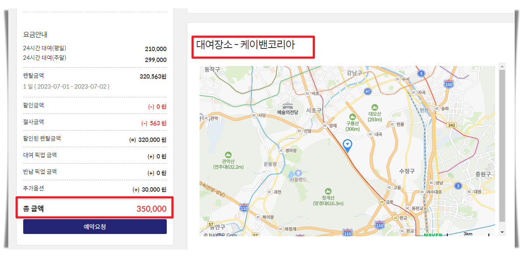
Task: Click the 할인금액 discount row label
Action: pos(33,105)
